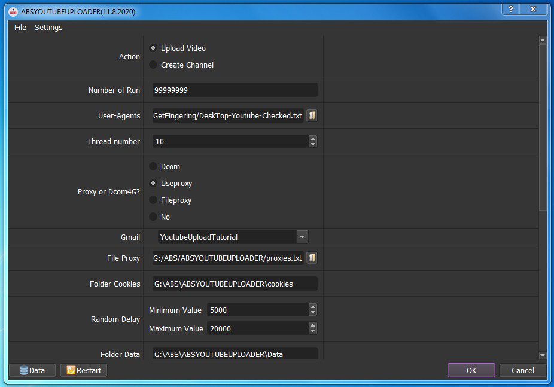Click the Folder Data path field
The height and width of the screenshot is (387, 554).
click(235, 354)
